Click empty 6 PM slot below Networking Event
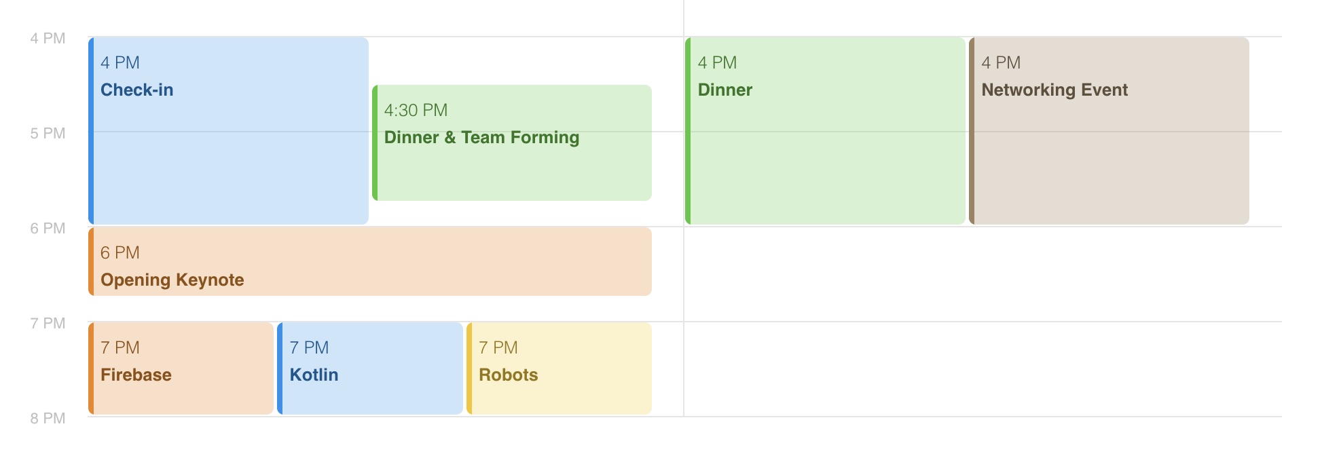Screen dimensions: 1339x475 click(1109, 274)
